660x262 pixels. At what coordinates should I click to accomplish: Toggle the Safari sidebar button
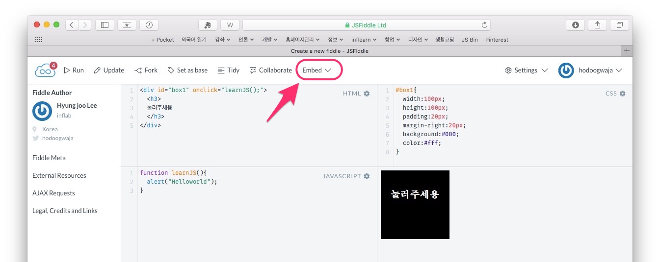tap(105, 25)
